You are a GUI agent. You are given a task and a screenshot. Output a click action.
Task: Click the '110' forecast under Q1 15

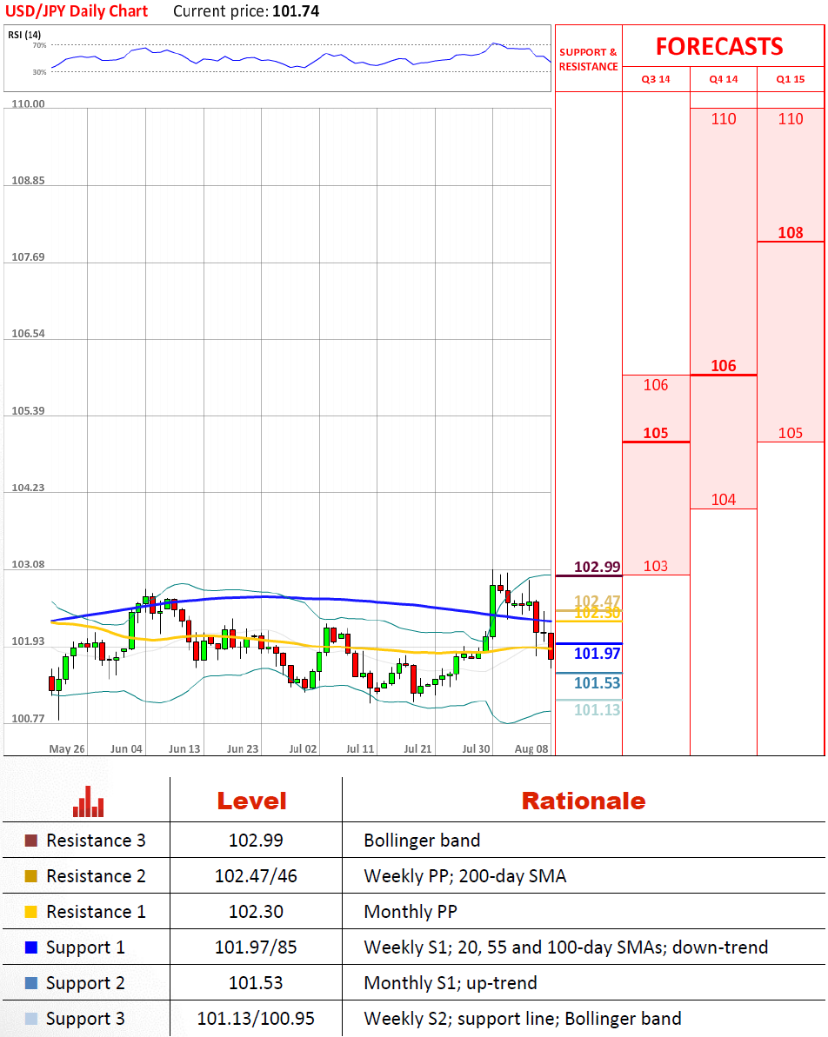click(791, 119)
